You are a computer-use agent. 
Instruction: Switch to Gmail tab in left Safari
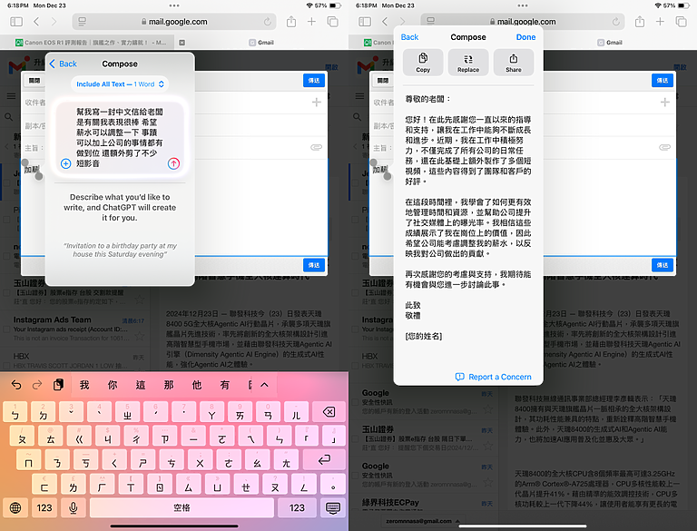(261, 43)
